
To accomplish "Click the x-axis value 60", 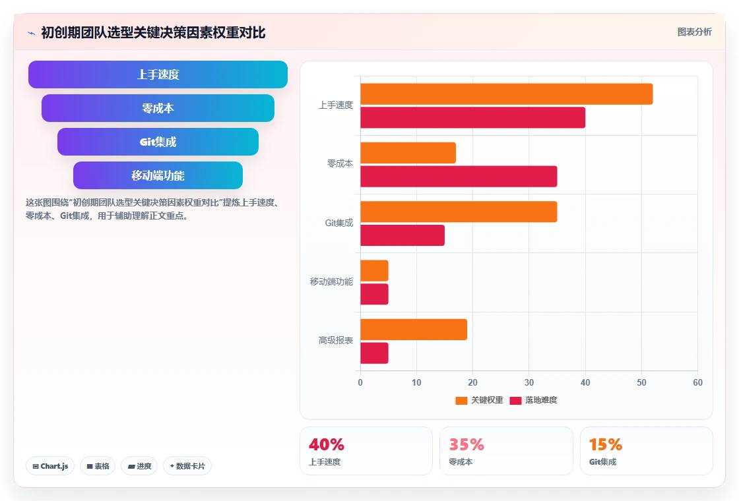I will tap(697, 383).
